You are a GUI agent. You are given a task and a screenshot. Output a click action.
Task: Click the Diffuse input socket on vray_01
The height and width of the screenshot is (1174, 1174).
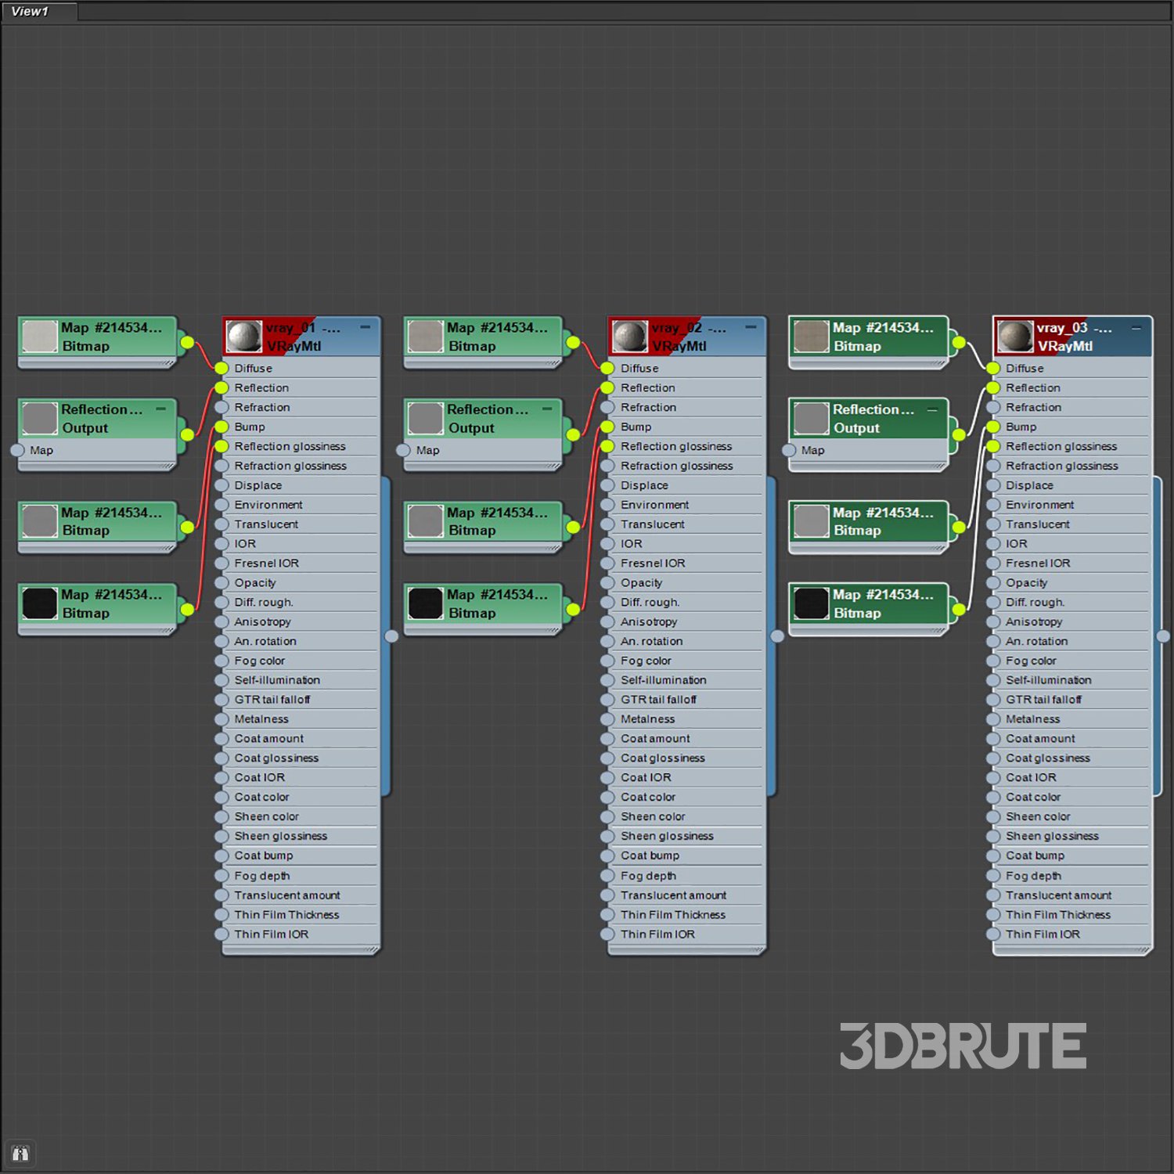click(221, 368)
